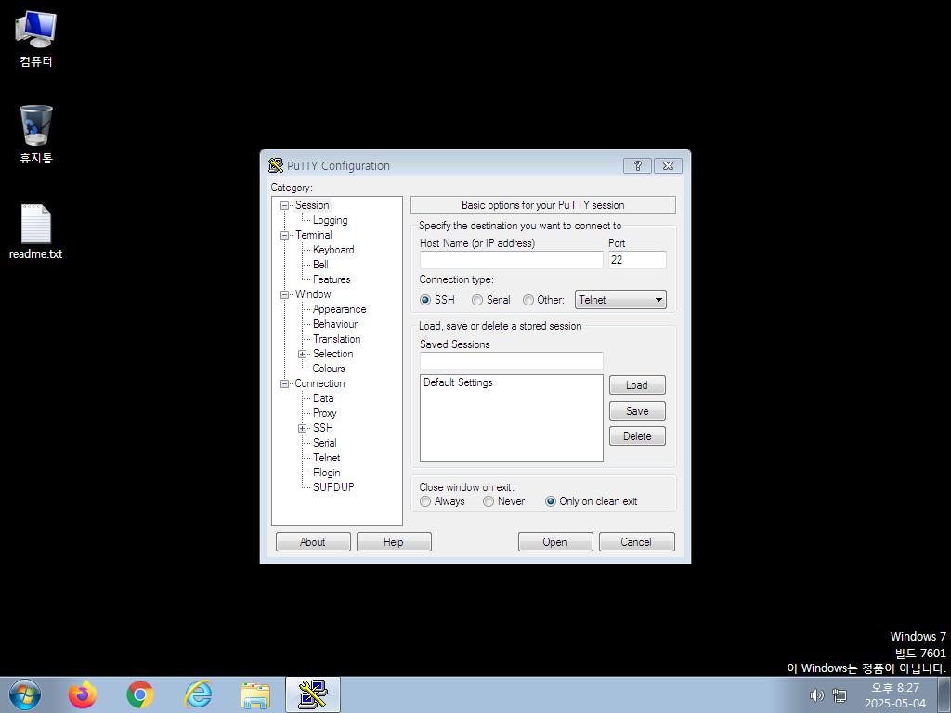951x713 pixels.
Task: Click the PuTTY title bar icon
Action: pos(276,165)
